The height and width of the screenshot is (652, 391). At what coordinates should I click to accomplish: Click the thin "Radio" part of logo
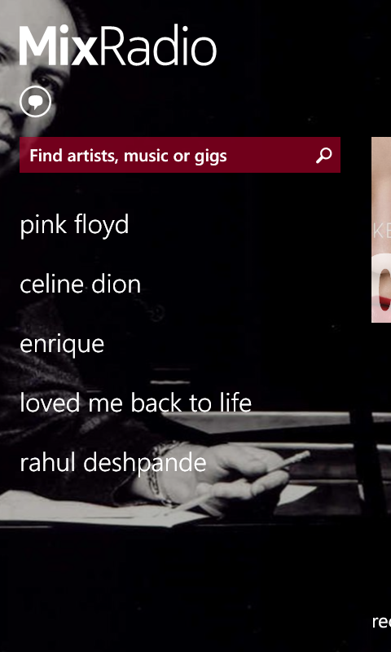coord(158,45)
